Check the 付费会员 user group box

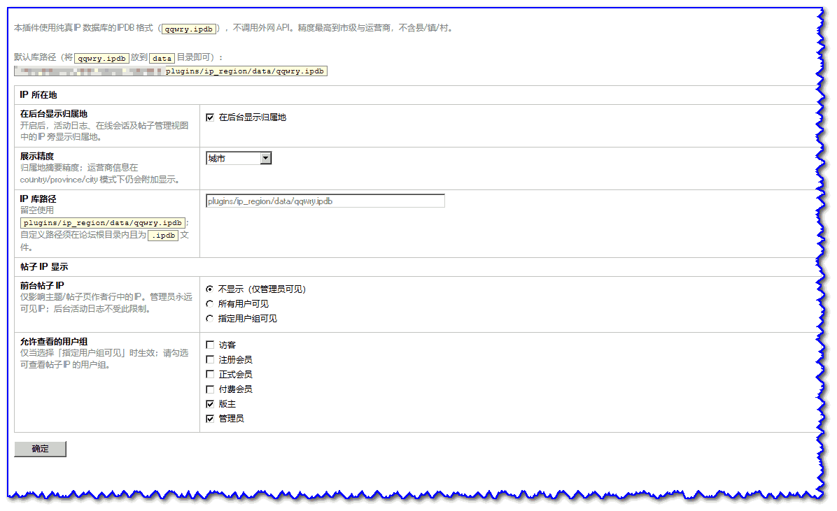pyautogui.click(x=210, y=389)
